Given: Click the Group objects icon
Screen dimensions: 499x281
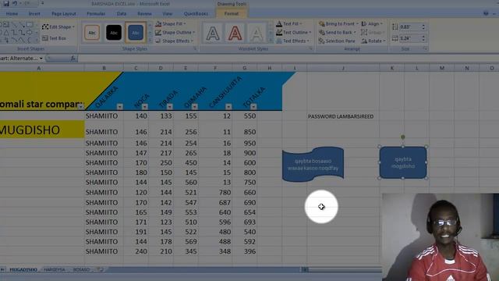Looking at the screenshot, I should point(364,33).
